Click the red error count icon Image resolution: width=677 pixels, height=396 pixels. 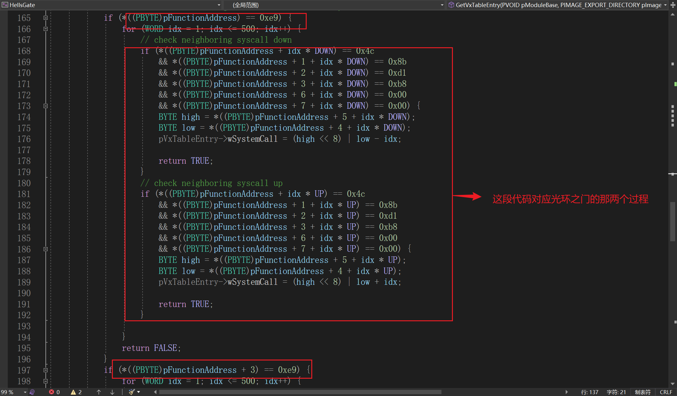point(51,392)
